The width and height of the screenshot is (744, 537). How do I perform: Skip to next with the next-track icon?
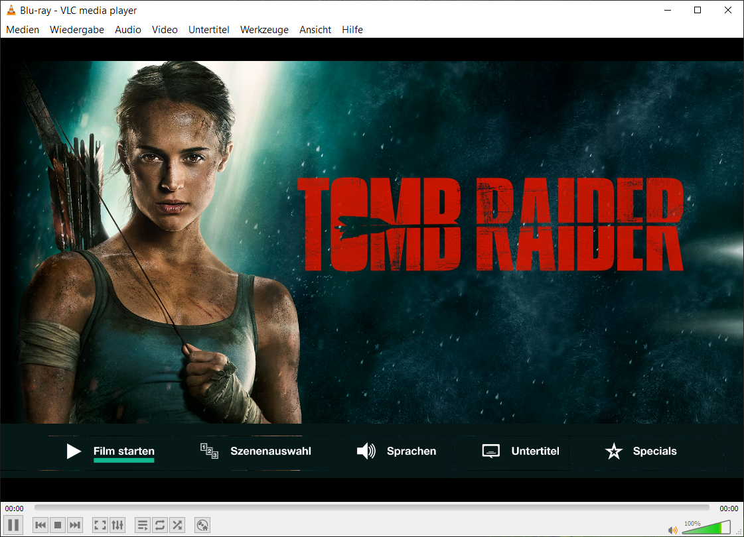(x=75, y=524)
